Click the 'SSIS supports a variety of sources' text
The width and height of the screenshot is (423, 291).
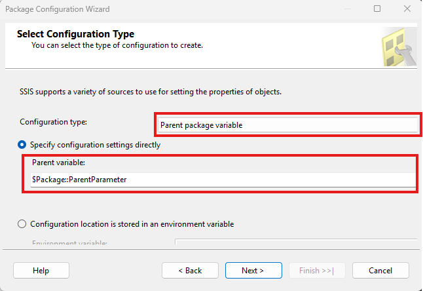tap(151, 92)
